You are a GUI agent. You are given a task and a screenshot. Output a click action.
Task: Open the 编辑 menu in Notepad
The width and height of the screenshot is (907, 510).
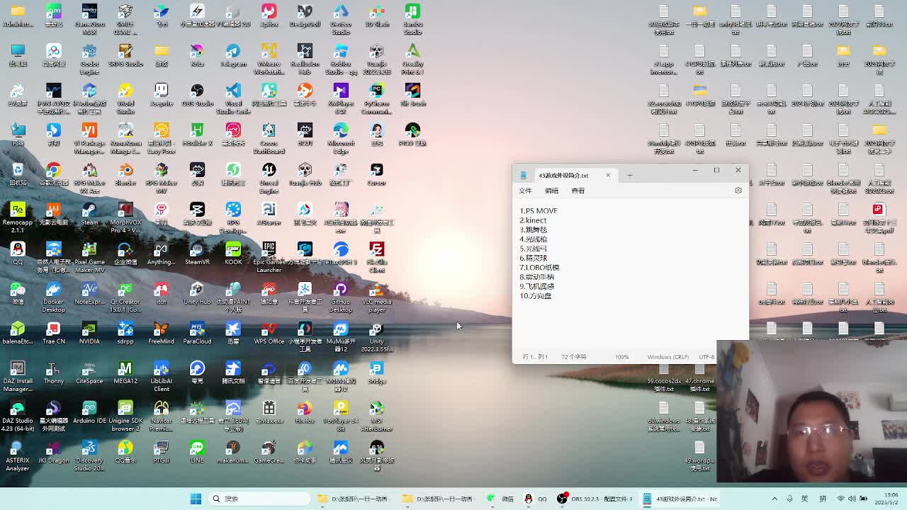click(551, 191)
